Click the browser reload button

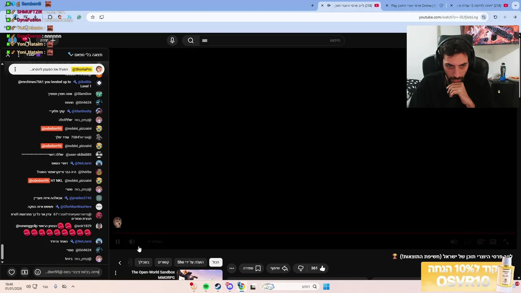coord(495,17)
